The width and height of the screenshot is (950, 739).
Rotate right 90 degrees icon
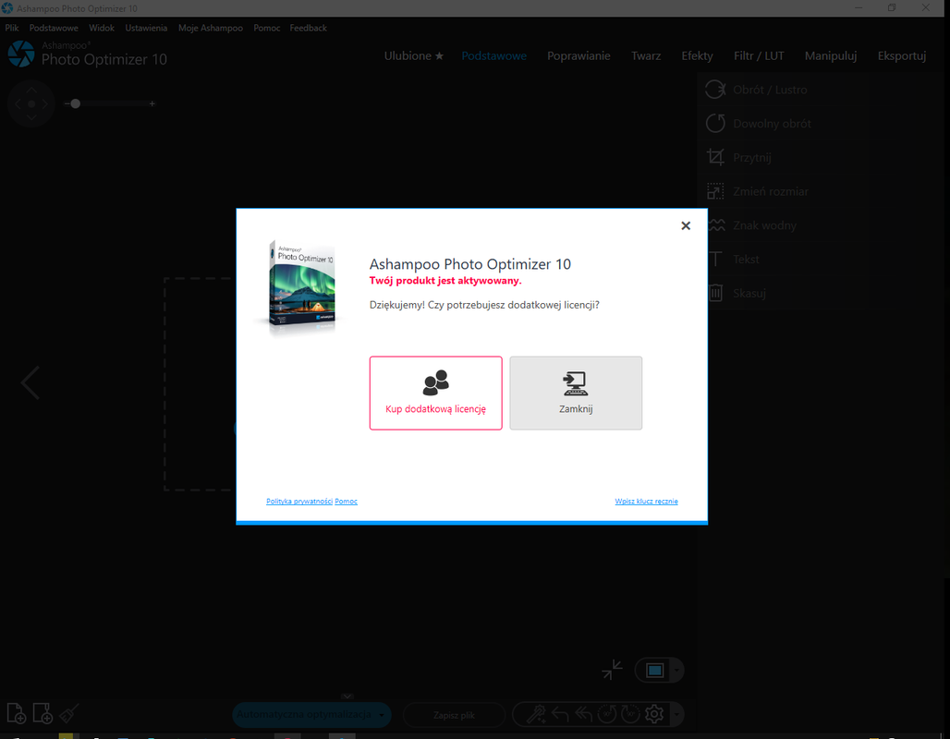tap(630, 714)
